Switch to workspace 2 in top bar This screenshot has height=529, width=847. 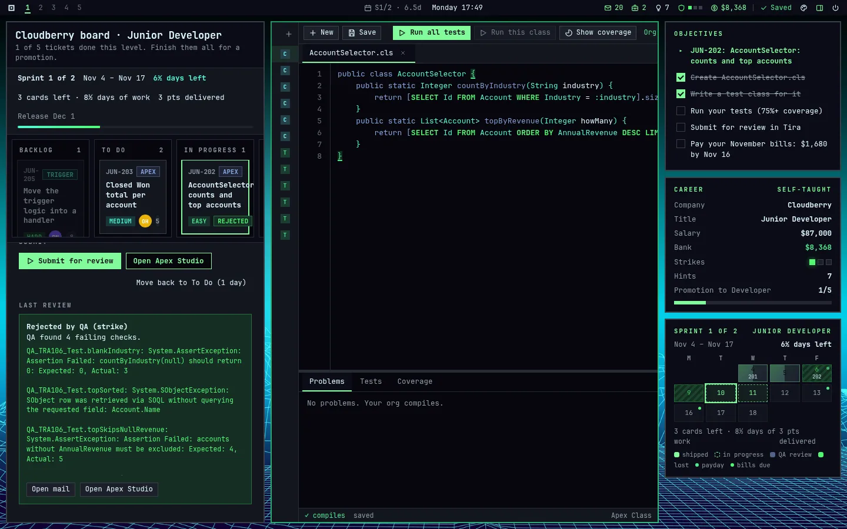41,8
